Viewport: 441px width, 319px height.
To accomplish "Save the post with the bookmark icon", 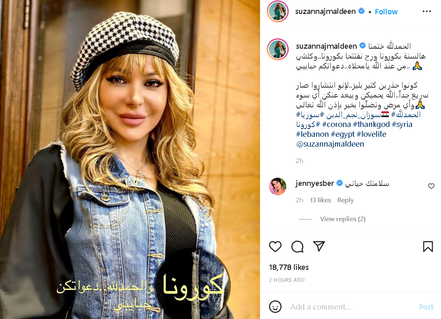I will pyautogui.click(x=428, y=247).
